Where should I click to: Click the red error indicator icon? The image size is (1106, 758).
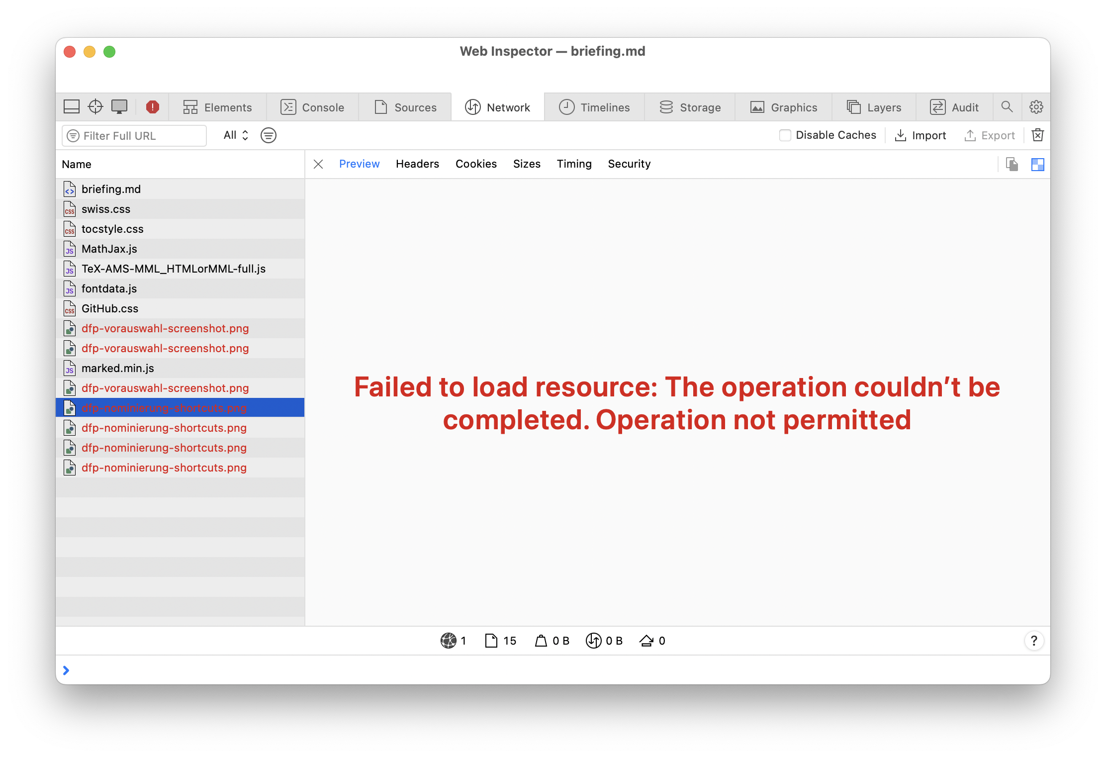pos(153,107)
